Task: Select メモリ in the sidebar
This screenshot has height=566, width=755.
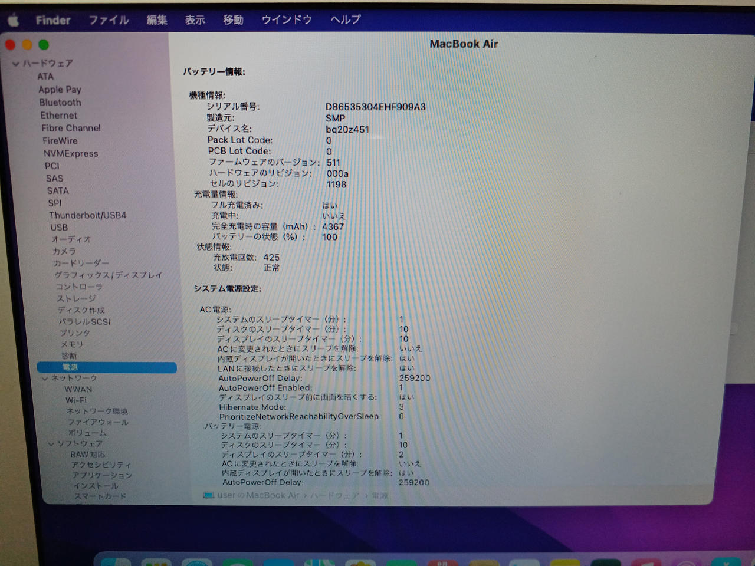Action: pos(72,344)
